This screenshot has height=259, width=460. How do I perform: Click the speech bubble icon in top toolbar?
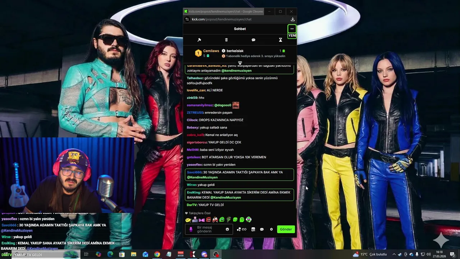click(x=253, y=40)
